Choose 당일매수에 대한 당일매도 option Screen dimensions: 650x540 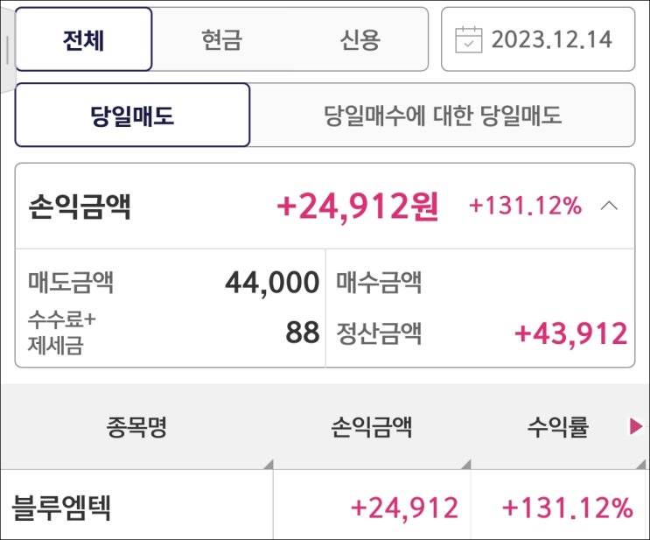coord(443,115)
